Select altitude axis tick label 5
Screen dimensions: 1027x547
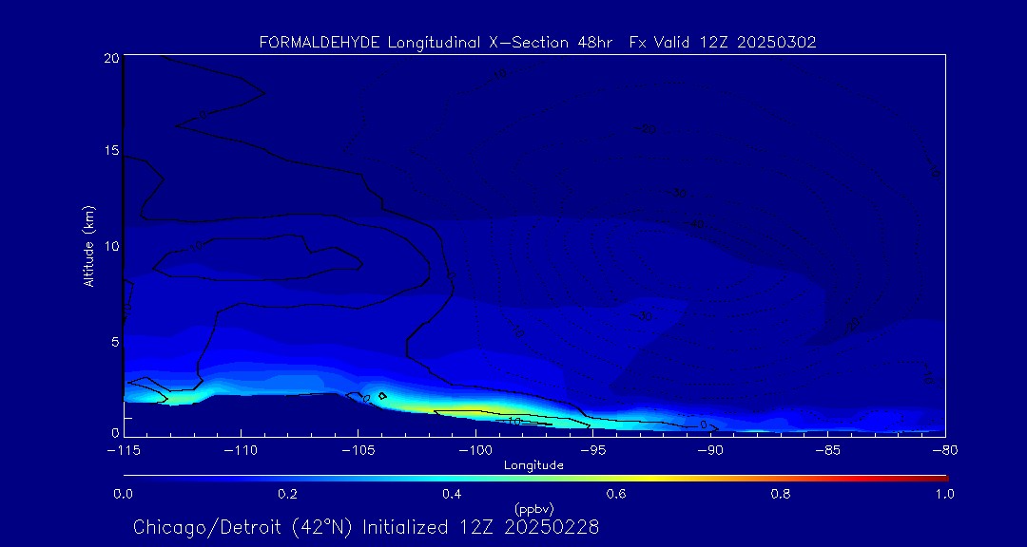pyautogui.click(x=114, y=342)
